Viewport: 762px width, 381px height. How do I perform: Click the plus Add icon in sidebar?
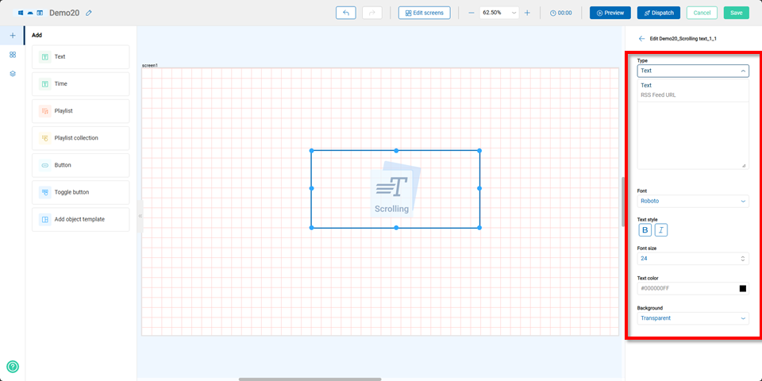click(13, 36)
